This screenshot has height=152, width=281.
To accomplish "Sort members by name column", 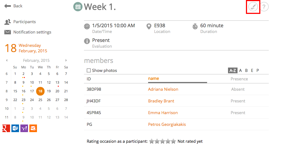I will point(153,78).
